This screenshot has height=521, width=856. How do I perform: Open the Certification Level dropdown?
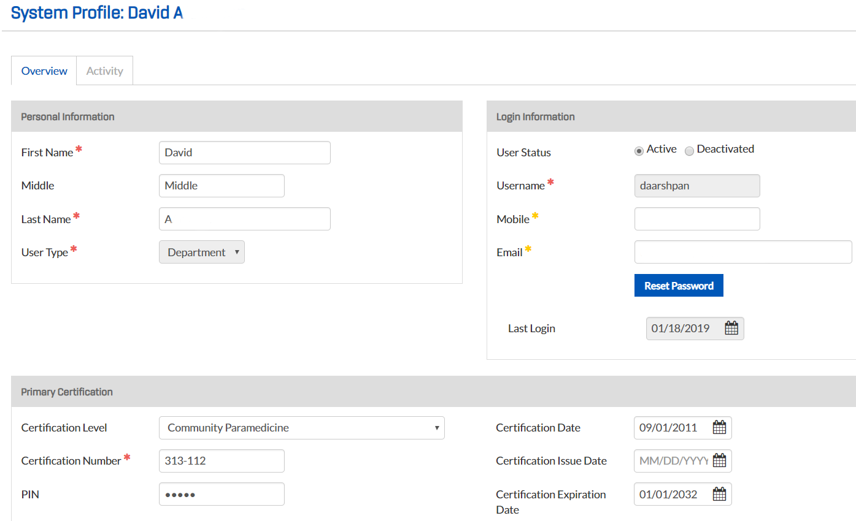coord(301,427)
